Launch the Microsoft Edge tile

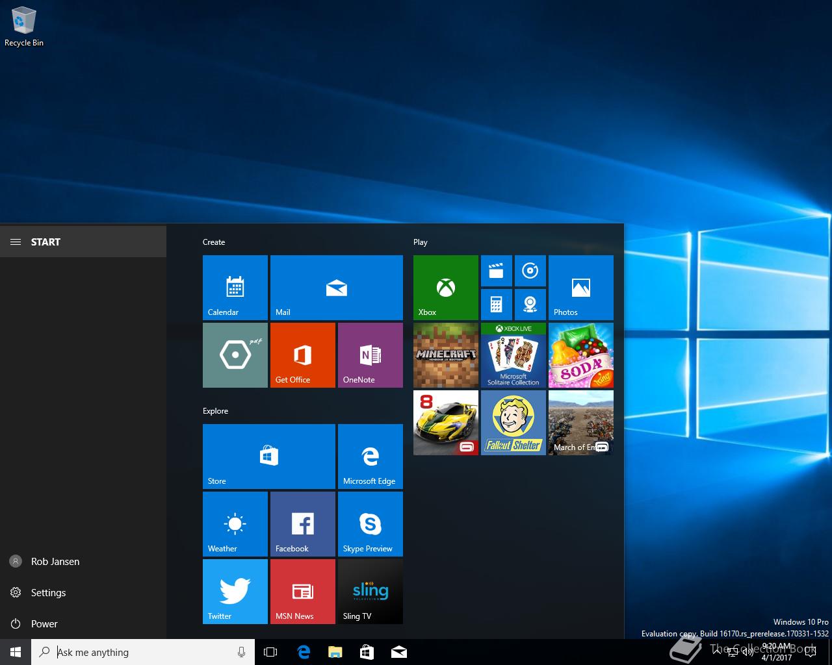[370, 457]
